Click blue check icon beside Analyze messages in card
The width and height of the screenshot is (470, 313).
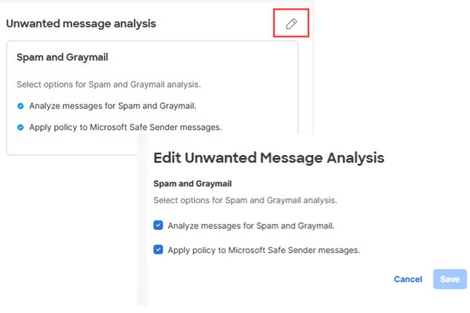pyautogui.click(x=20, y=105)
